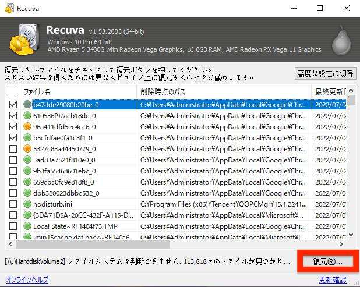Select file name 5327c83a44450779_0
Screen dimensions: 360x287
pyautogui.click(x=65, y=149)
